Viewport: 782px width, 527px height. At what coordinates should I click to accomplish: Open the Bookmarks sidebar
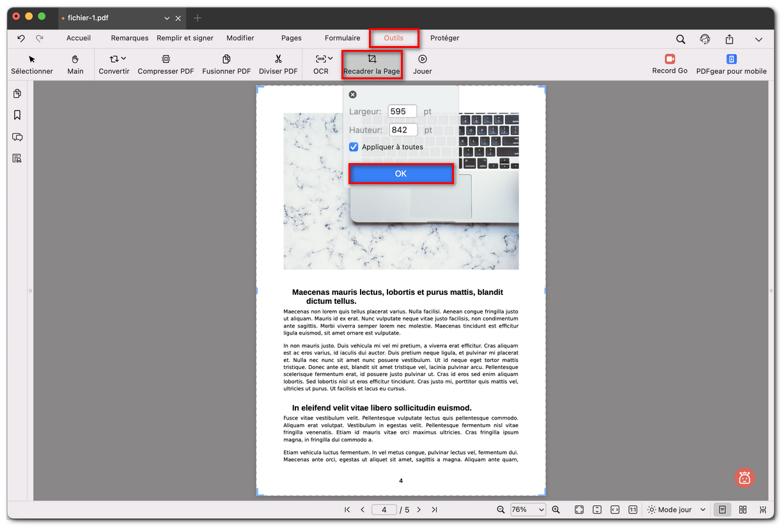pos(17,115)
